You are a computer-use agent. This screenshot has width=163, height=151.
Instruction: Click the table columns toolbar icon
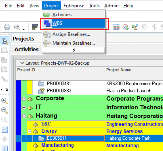pos(116,27)
